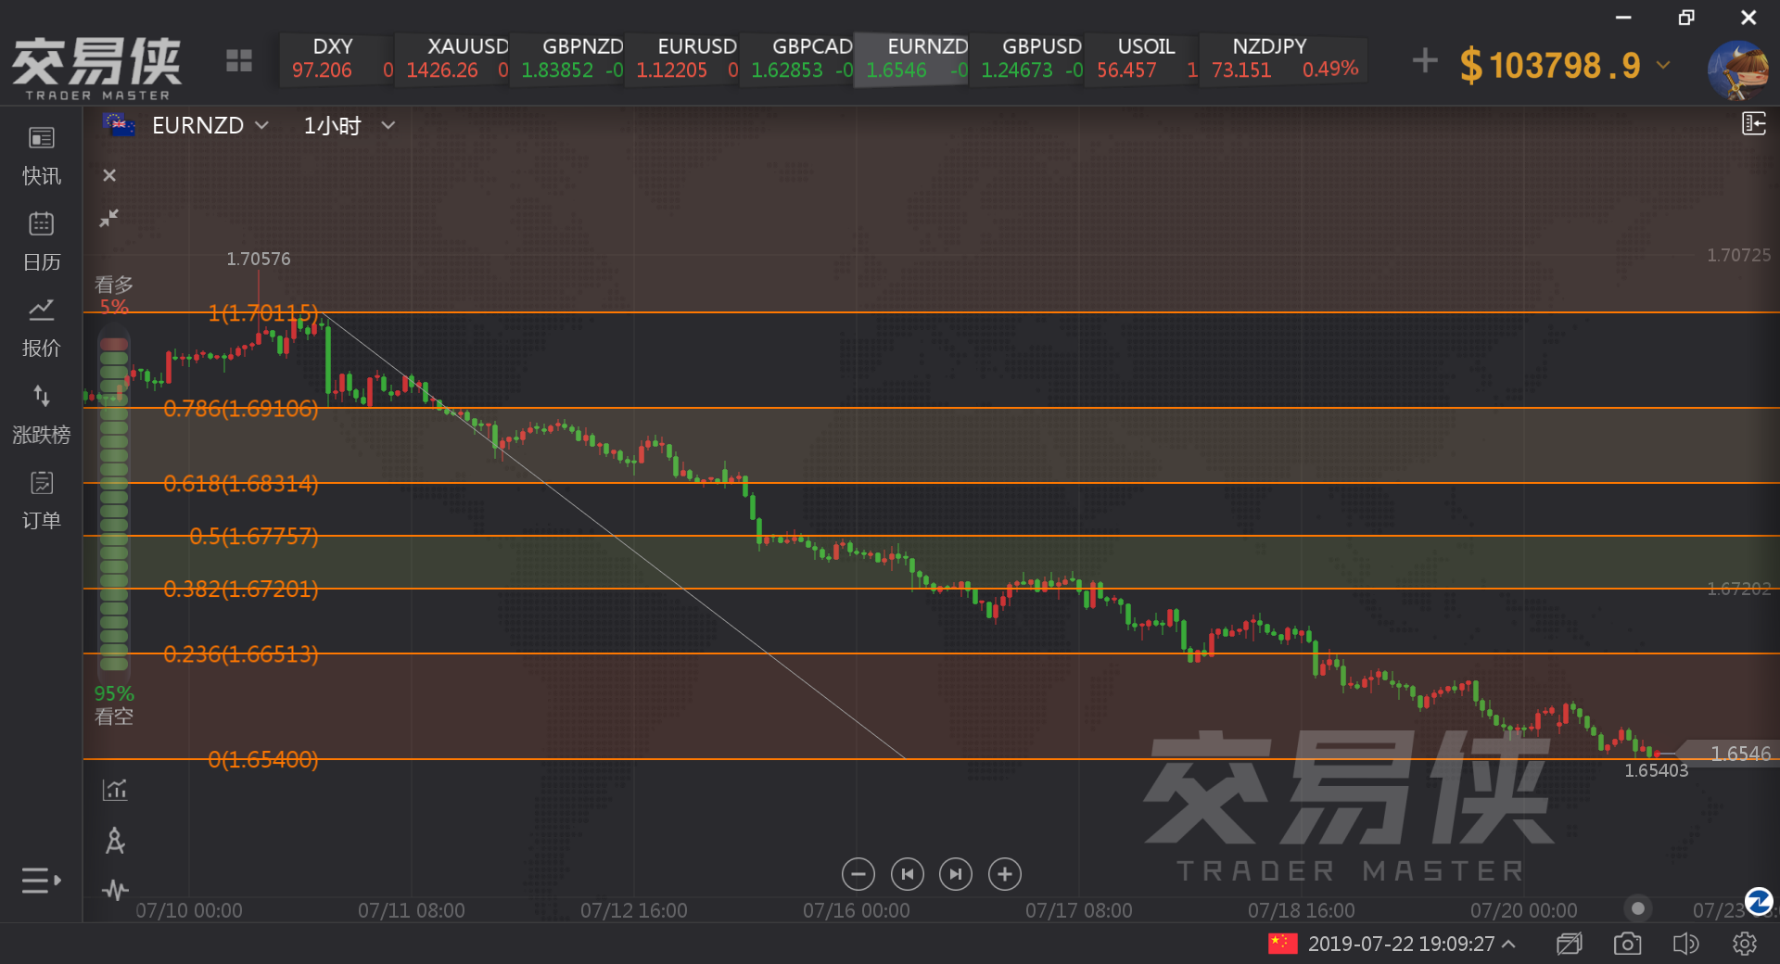This screenshot has height=964, width=1780.
Task: Select the XAUUSD ticker tab
Action: click(x=454, y=58)
